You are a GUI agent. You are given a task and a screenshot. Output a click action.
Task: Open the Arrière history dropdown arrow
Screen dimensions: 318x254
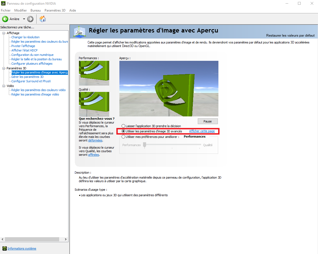click(24, 19)
